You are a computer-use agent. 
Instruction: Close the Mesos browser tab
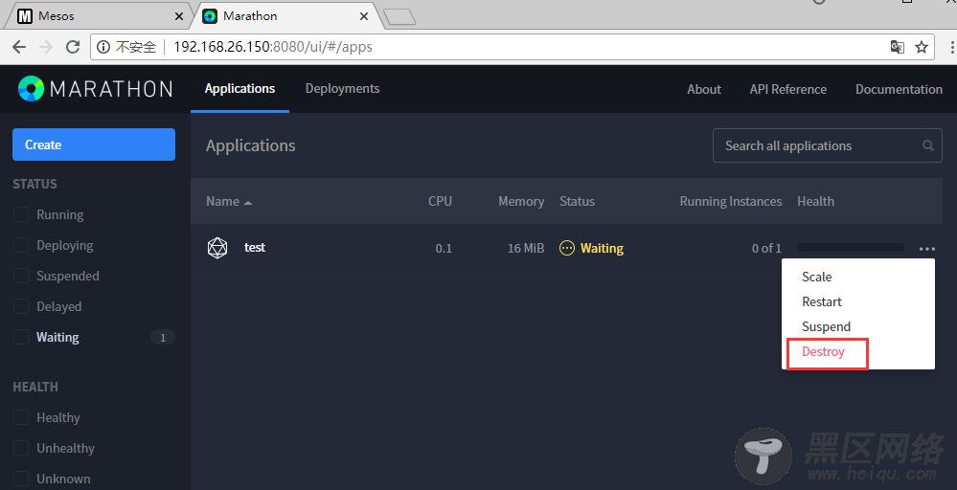pos(179,16)
